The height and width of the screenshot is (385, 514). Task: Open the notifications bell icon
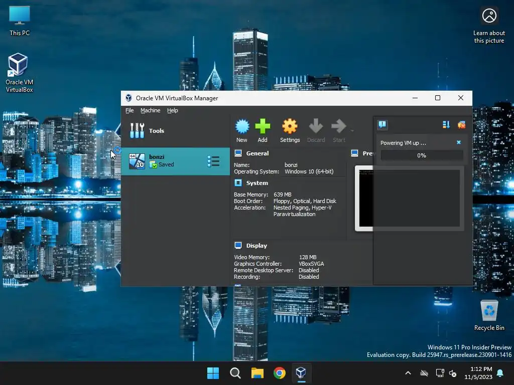(x=500, y=373)
